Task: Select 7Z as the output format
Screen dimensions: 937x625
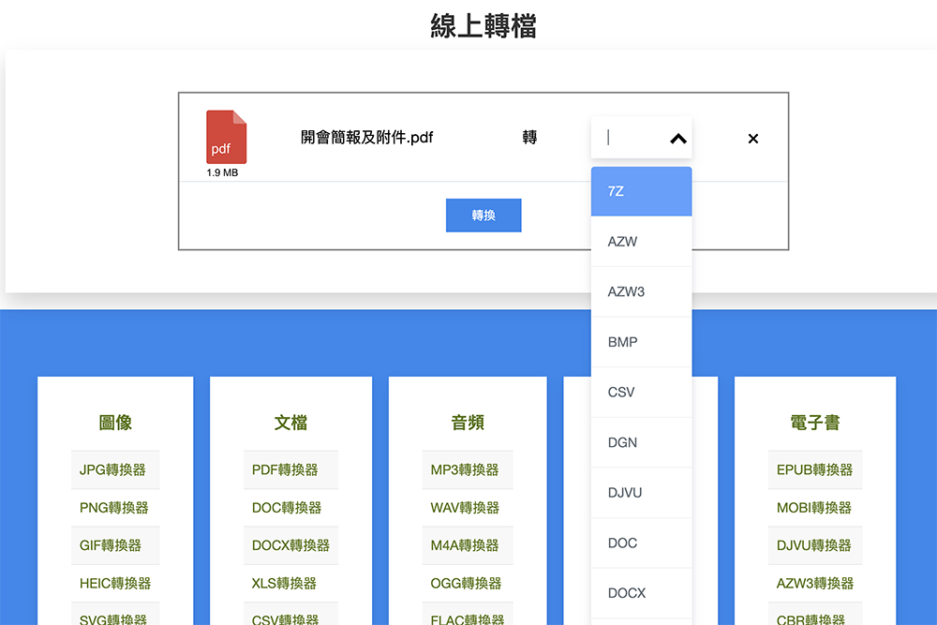Action: [641, 190]
